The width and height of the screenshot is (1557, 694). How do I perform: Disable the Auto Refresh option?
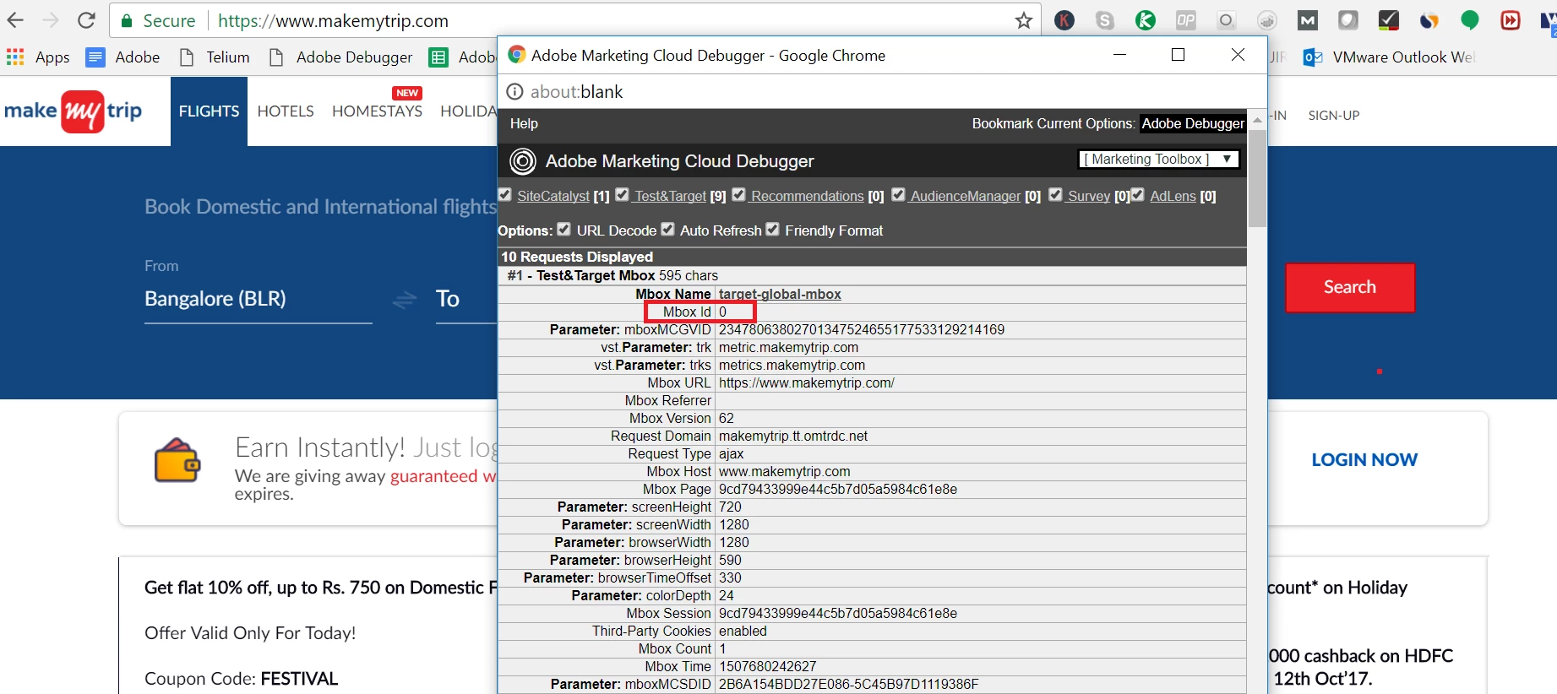click(x=668, y=230)
